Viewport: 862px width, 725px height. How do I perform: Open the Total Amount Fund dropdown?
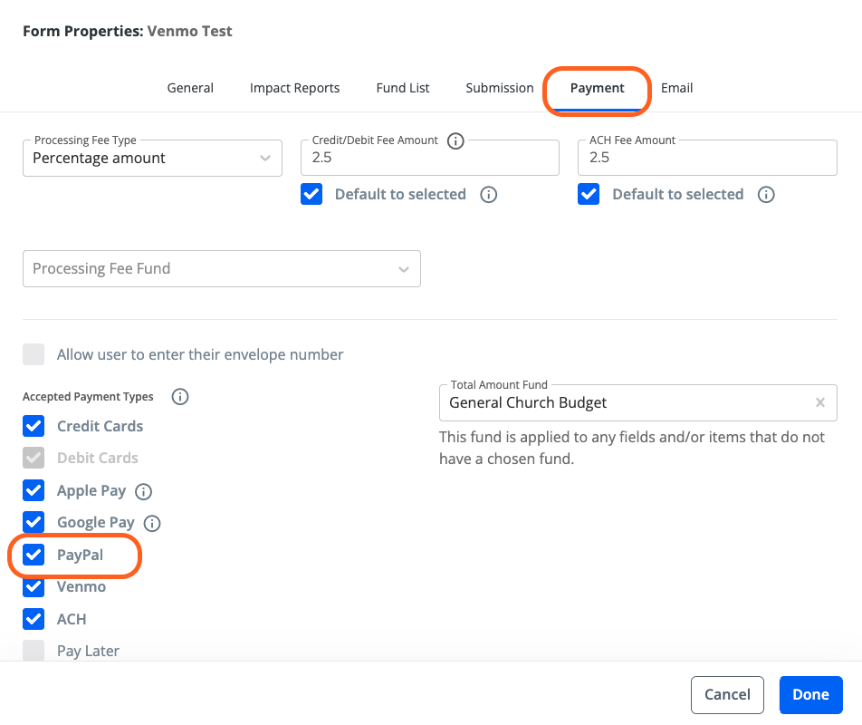[625, 403]
